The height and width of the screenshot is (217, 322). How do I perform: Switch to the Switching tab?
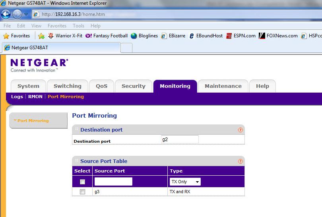pyautogui.click(x=68, y=86)
